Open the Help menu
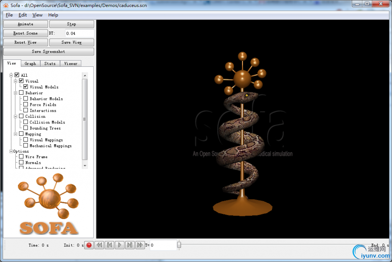392x262 pixels. coord(53,15)
